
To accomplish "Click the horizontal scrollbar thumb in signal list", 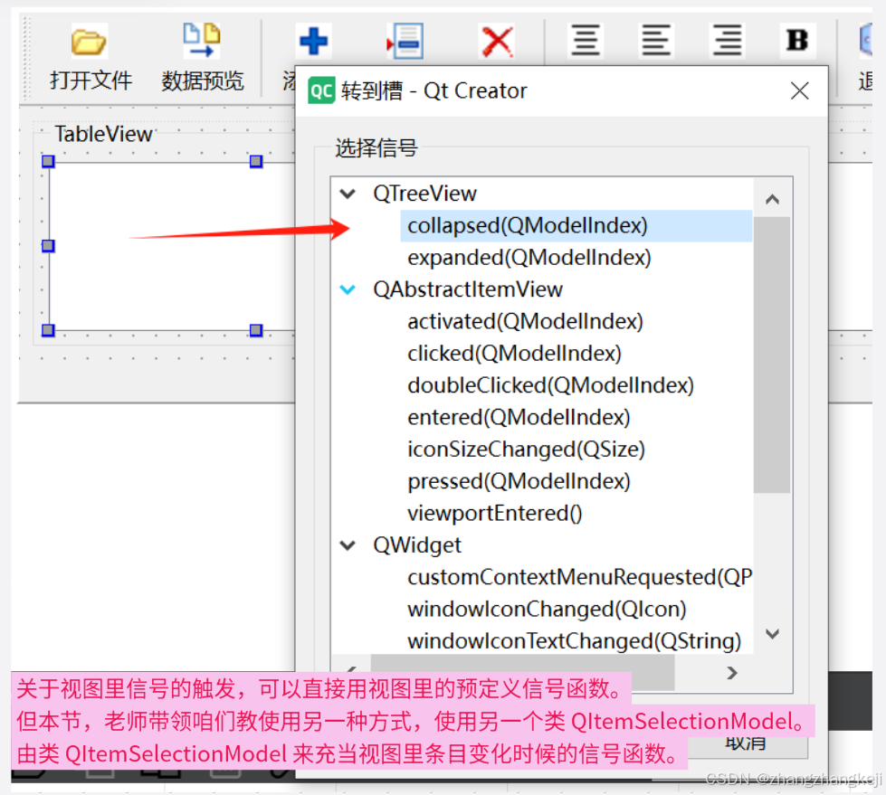I will [x=523, y=673].
